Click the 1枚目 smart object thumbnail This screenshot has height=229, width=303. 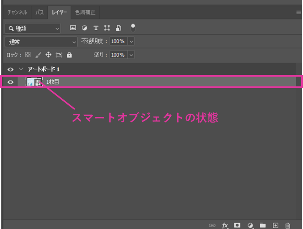[34, 82]
